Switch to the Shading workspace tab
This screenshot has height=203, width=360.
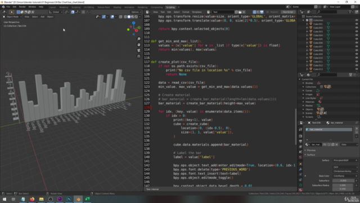(117, 7)
